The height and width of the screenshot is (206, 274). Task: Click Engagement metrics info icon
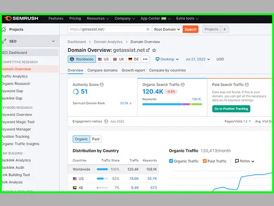106,121
